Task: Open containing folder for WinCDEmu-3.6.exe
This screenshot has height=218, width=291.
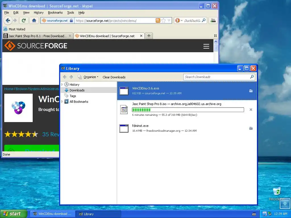Action: tap(251, 91)
